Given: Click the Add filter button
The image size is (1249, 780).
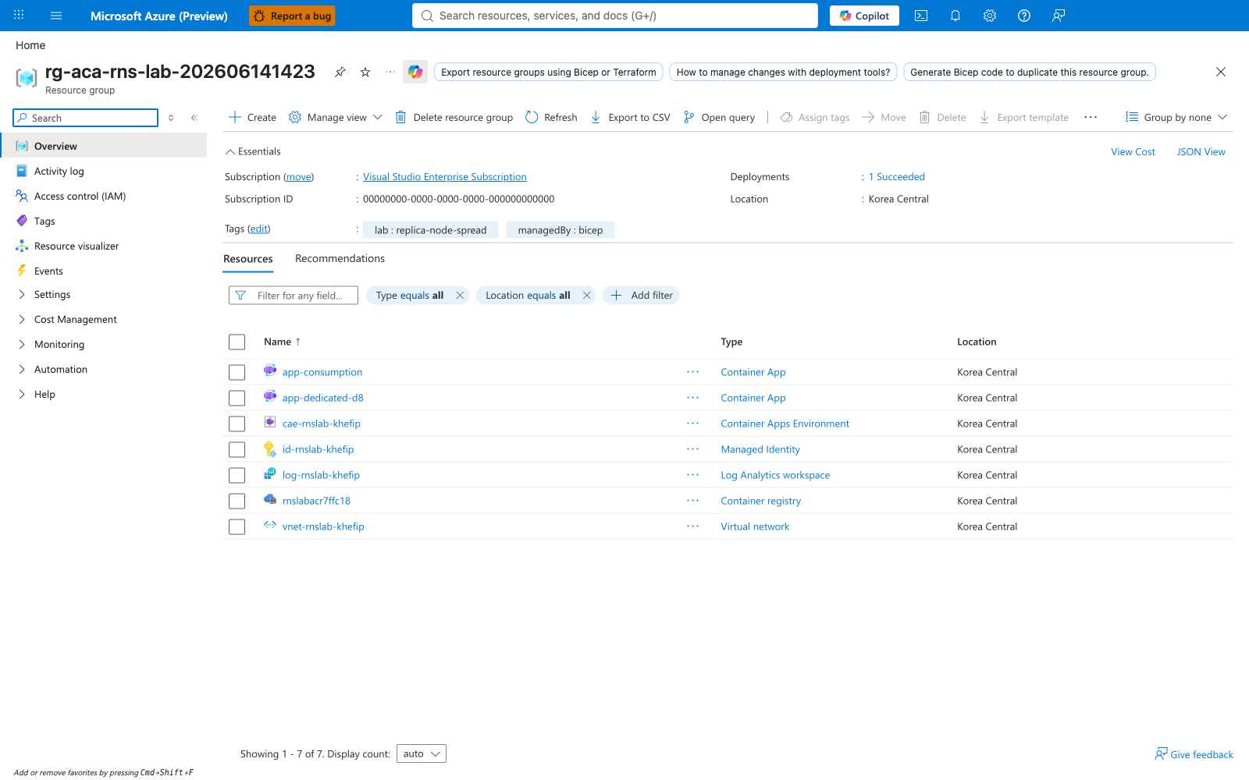Looking at the screenshot, I should click(641, 295).
